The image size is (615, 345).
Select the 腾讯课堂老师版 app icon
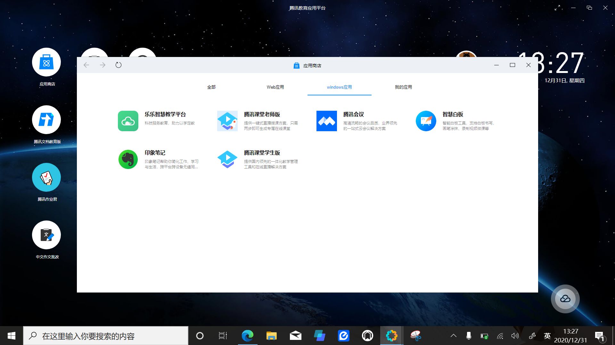227,121
